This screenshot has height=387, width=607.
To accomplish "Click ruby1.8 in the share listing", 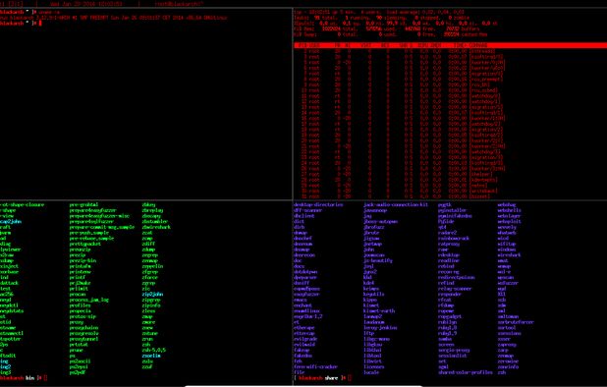I will 448,328.
